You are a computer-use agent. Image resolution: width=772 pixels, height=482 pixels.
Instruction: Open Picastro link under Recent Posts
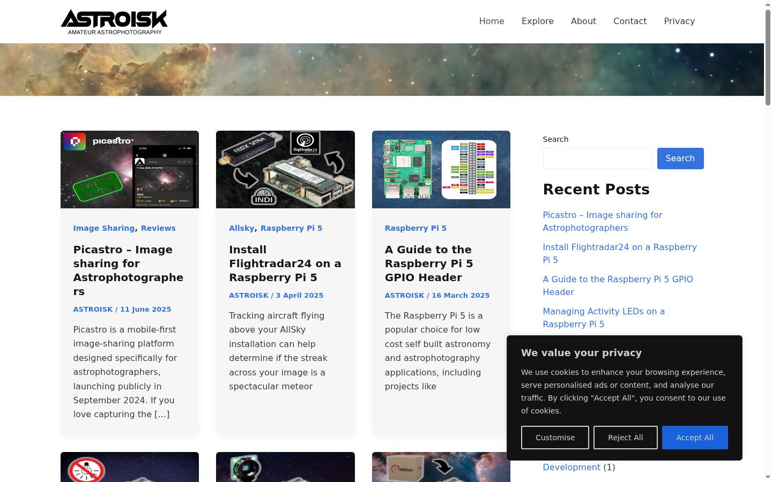tap(603, 221)
